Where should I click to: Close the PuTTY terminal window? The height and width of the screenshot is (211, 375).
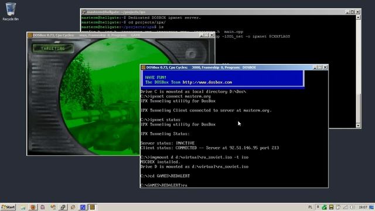point(358,12)
